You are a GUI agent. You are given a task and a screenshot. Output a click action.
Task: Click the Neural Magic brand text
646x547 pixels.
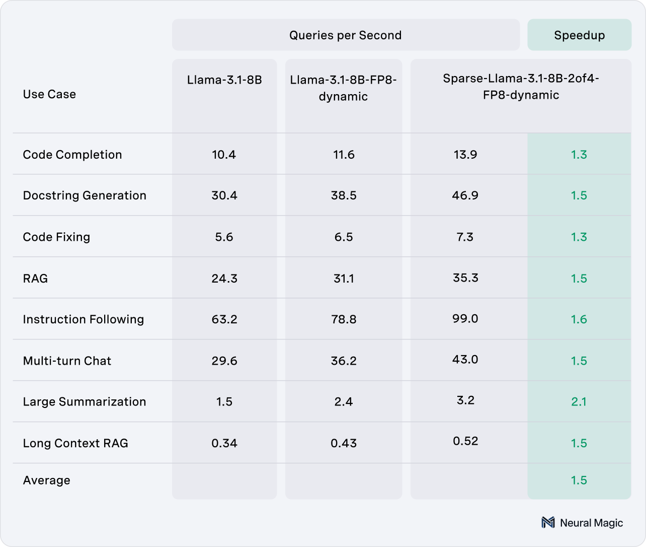(591, 523)
